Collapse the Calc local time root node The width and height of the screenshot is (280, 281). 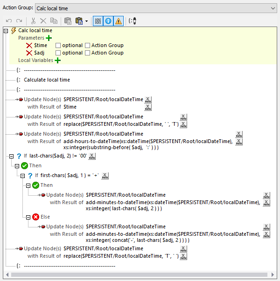(6, 30)
